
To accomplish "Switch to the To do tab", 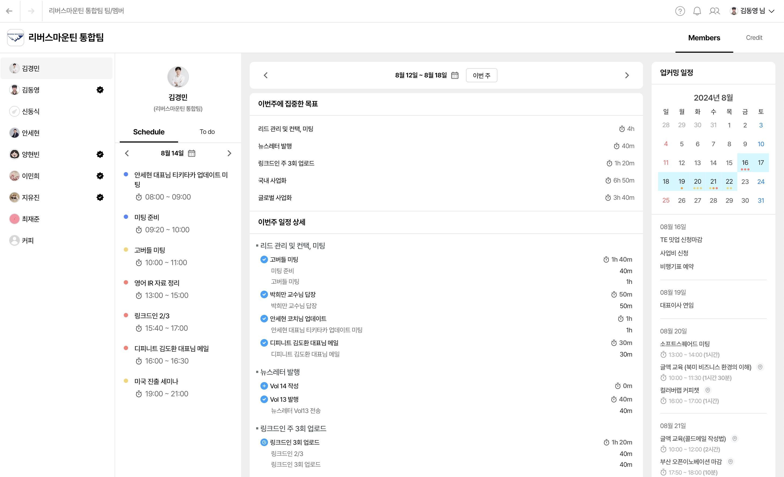I will [x=207, y=131].
